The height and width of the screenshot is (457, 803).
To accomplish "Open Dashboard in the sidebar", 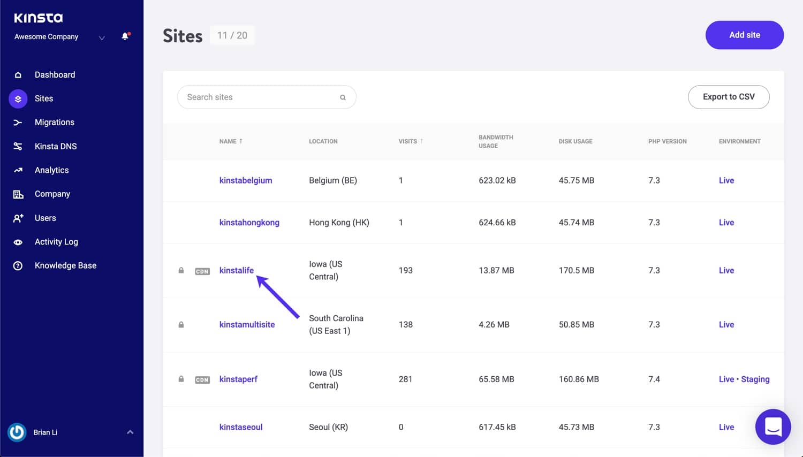I will 55,75.
